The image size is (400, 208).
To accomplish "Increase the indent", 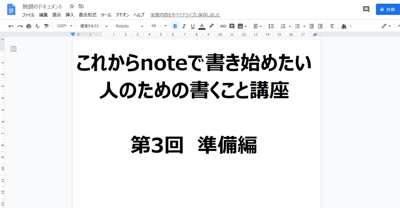I will pos(320,26).
